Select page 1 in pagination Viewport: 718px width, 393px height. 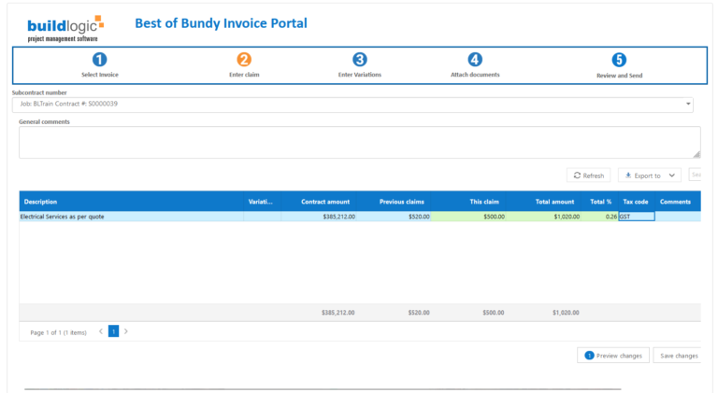[113, 331]
